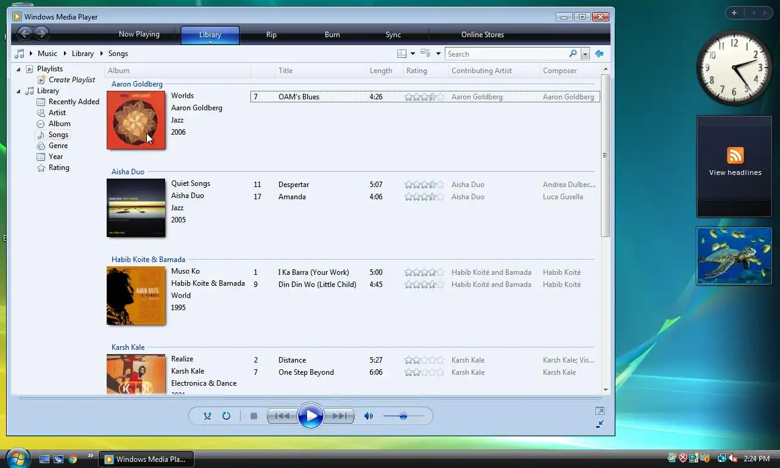Viewport: 780px width, 468px height.
Task: Open the Online Stores tab
Action: pyautogui.click(x=483, y=35)
